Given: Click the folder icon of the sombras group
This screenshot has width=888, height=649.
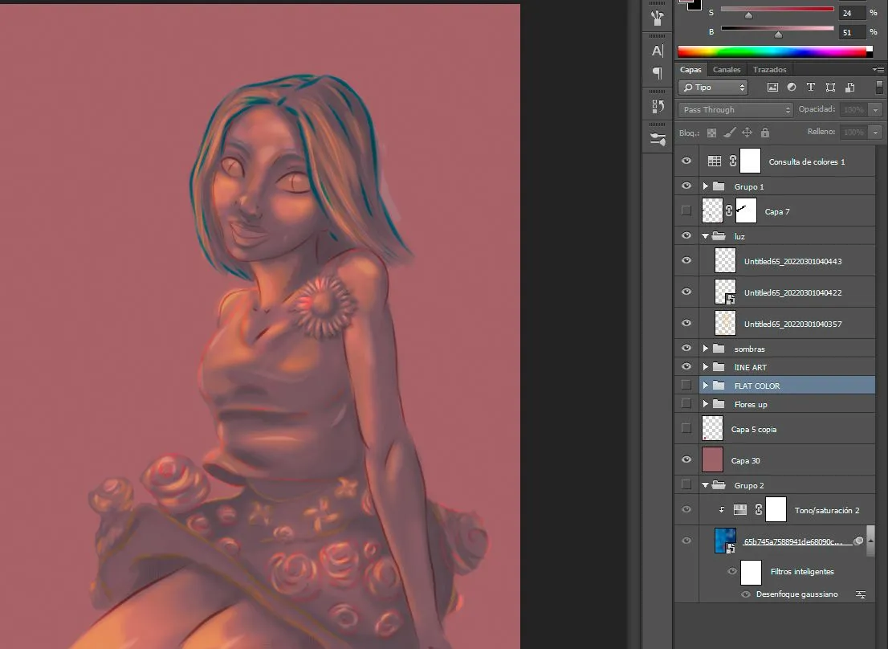Looking at the screenshot, I should pos(719,349).
